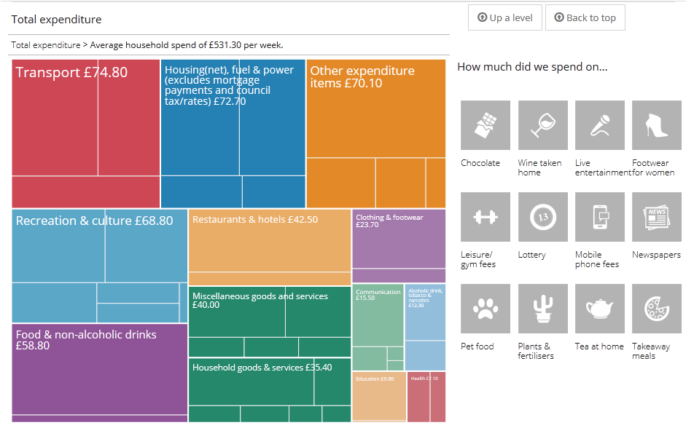The image size is (694, 428).
Task: Select the Pet food paw icon
Action: pos(486,309)
